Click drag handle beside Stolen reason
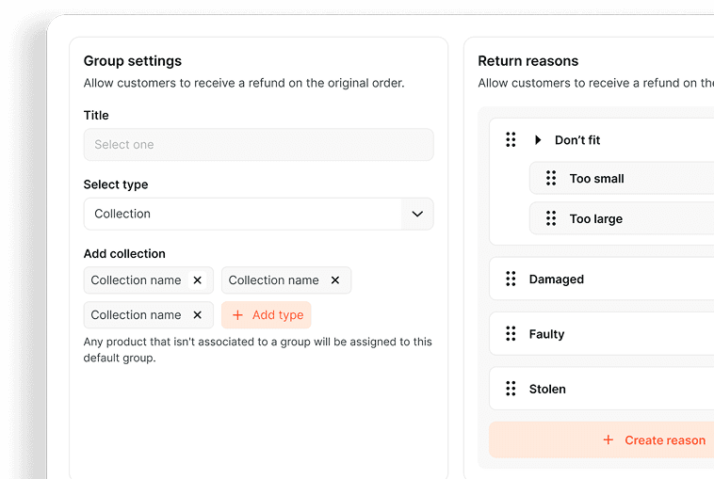 511,389
